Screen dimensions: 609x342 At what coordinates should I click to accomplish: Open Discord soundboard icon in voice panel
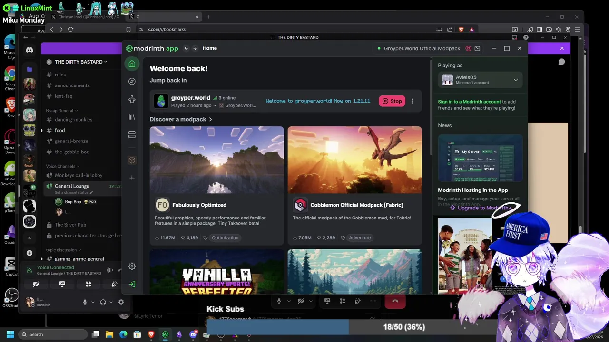[114, 284]
